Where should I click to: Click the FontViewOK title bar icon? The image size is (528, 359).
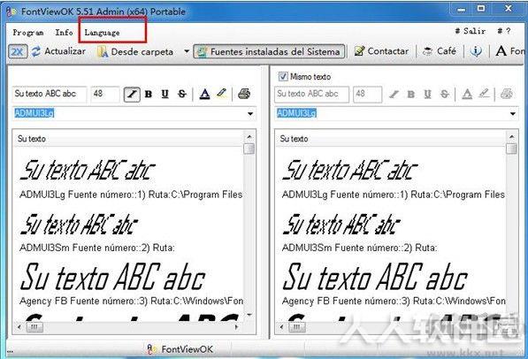click(11, 11)
